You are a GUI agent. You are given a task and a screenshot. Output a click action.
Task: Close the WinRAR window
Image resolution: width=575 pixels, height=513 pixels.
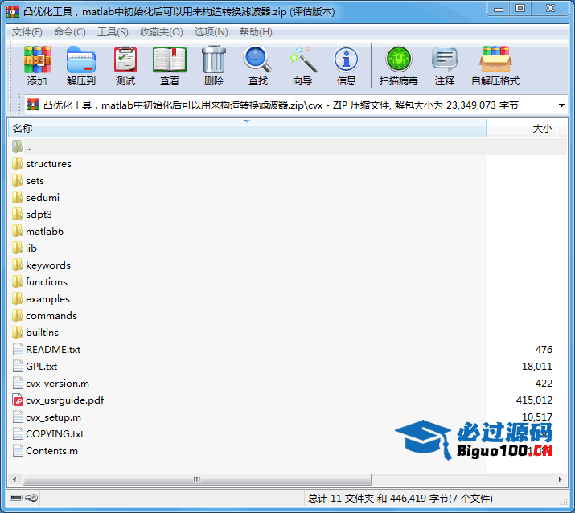tap(550, 9)
